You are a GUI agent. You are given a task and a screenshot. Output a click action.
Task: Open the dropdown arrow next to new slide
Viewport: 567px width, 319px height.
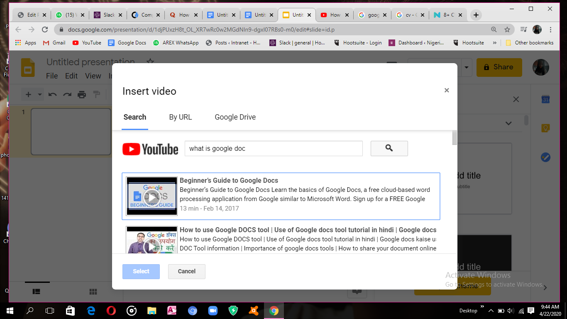click(x=40, y=95)
